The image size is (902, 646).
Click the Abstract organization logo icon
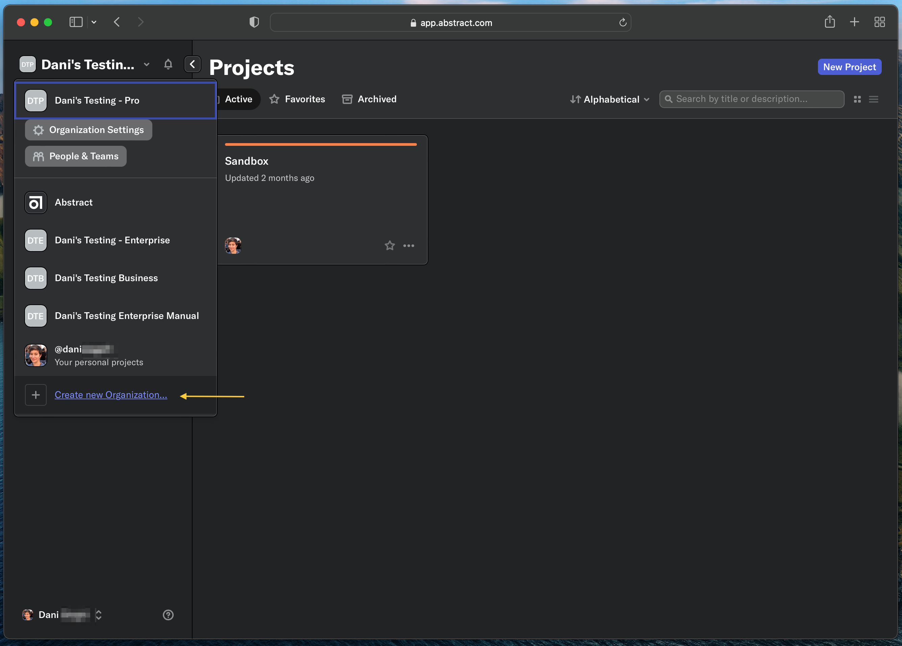(x=36, y=203)
